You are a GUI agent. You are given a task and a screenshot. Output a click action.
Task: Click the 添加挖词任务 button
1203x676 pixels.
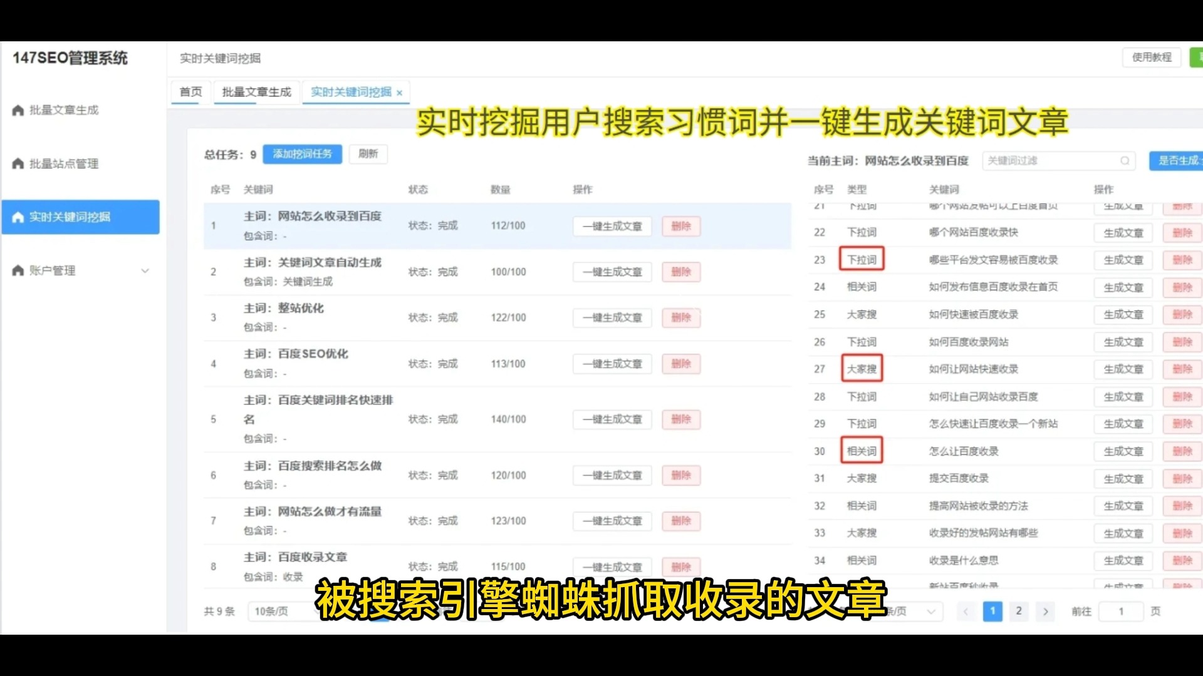pos(302,154)
